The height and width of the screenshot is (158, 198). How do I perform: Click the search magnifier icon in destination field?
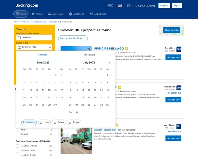click(x=19, y=37)
